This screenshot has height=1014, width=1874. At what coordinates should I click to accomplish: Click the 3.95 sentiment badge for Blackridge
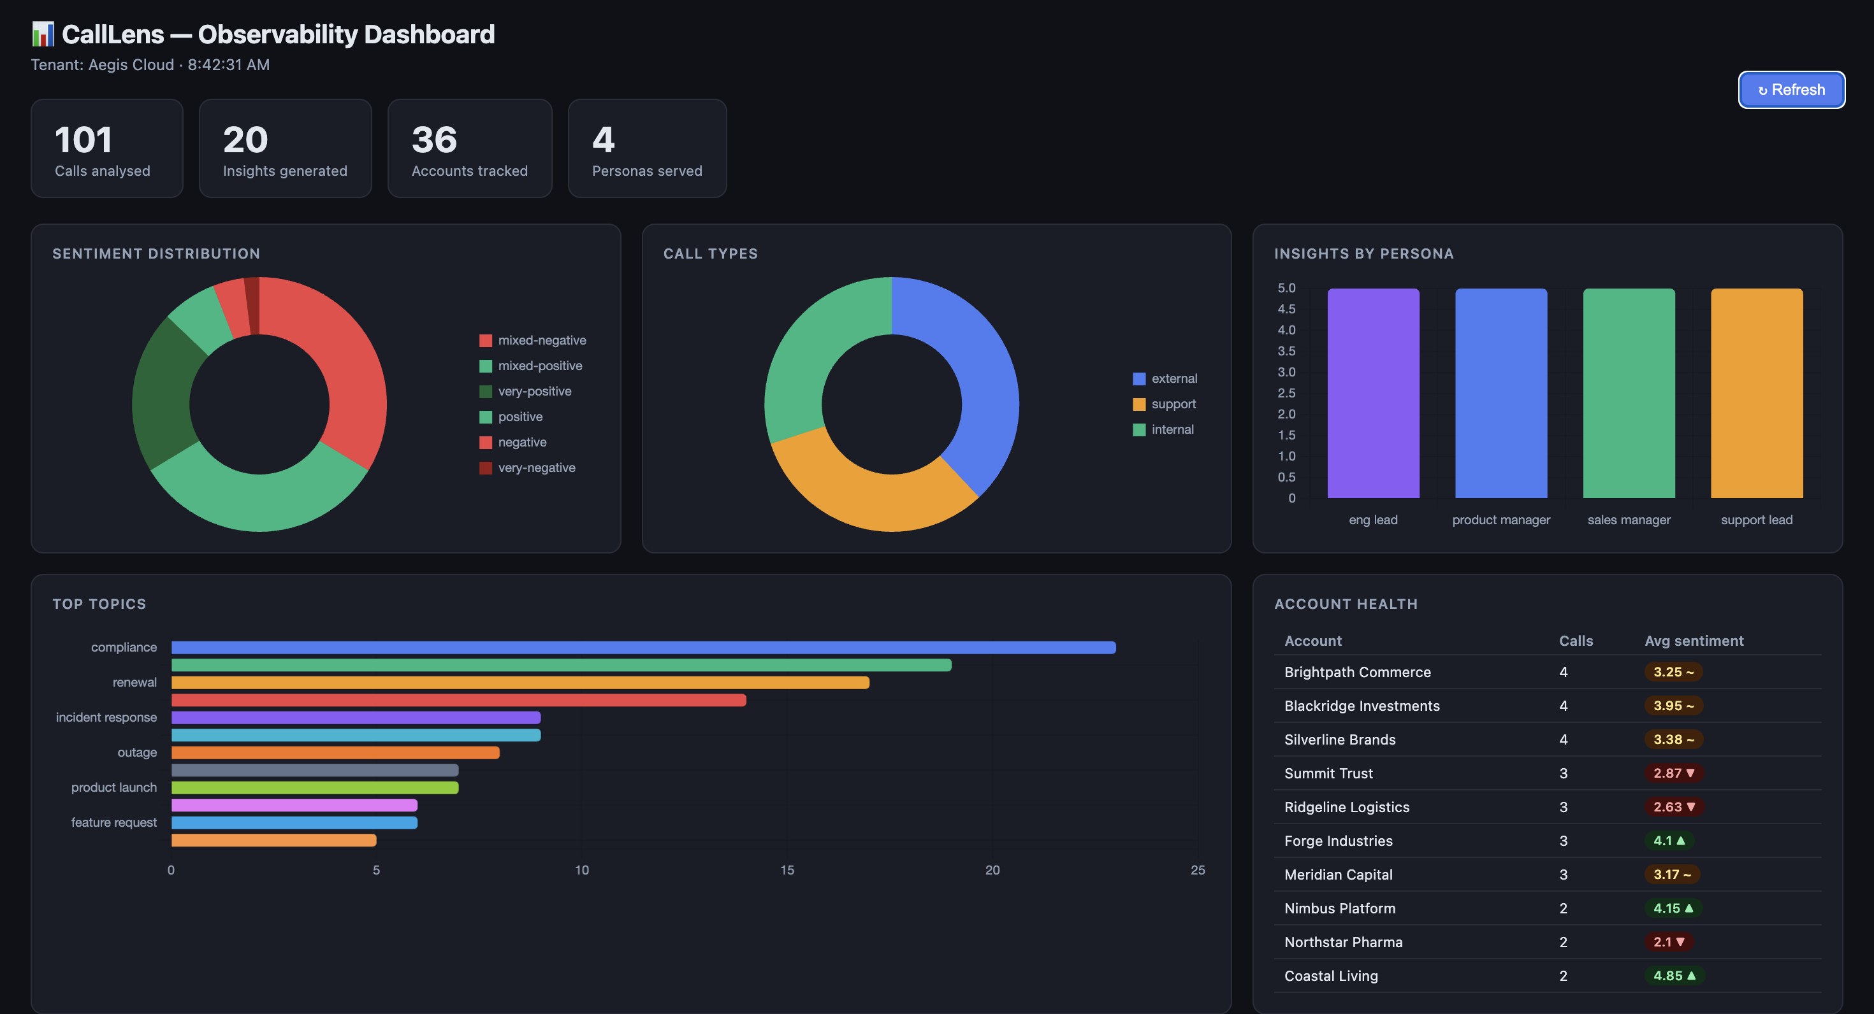pos(1673,706)
